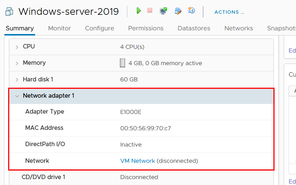296x185 pixels.
Task: Switch to the Monitor tab
Action: tap(60, 28)
